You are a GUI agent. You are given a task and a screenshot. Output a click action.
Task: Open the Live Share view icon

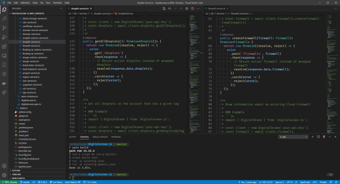pyautogui.click(x=4, y=93)
